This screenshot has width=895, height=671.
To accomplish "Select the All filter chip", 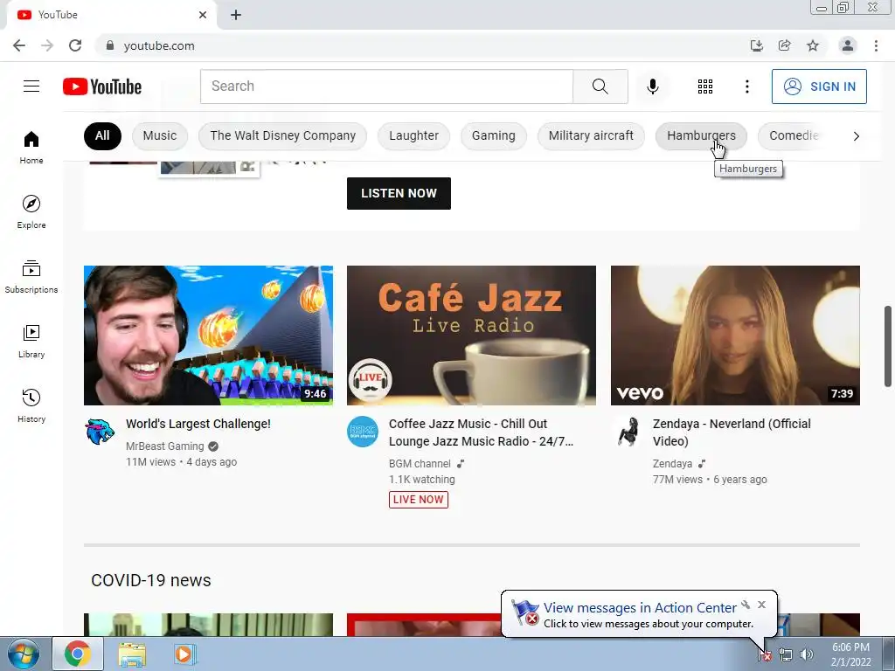I will [102, 135].
